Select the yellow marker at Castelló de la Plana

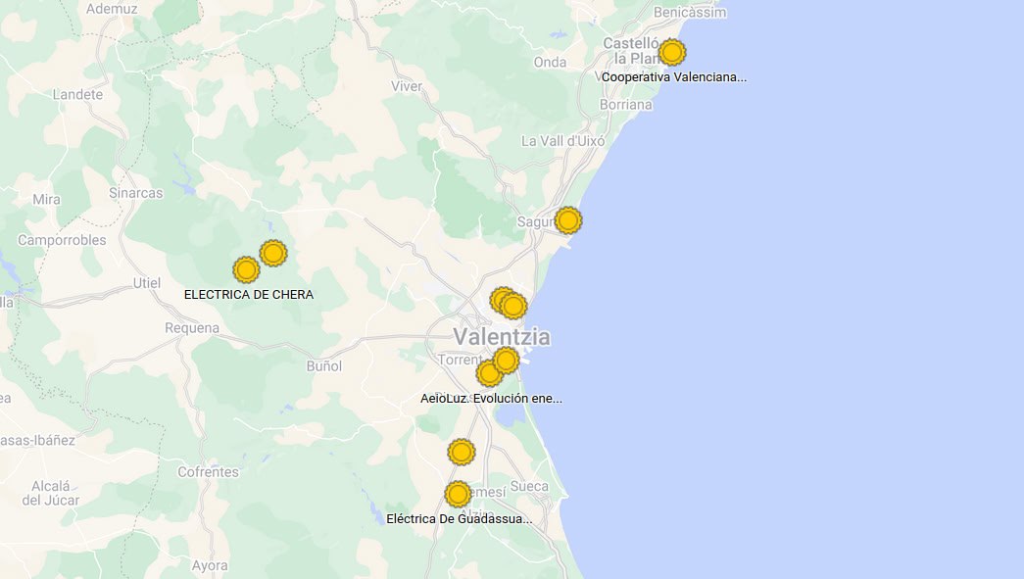click(x=672, y=52)
